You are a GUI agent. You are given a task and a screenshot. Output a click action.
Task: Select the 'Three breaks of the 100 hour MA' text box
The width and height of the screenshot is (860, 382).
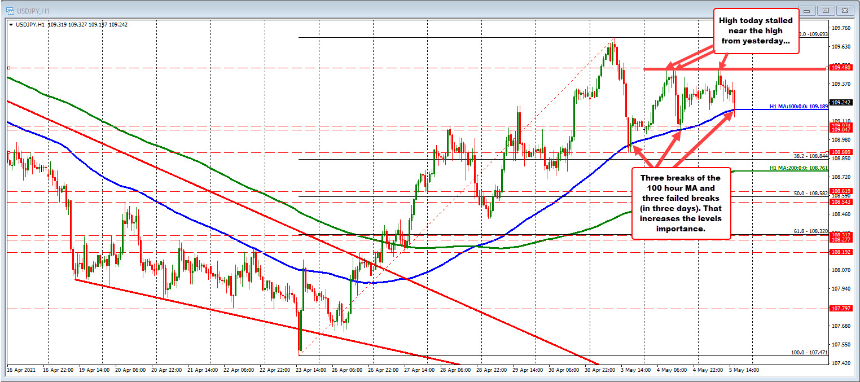[681, 203]
